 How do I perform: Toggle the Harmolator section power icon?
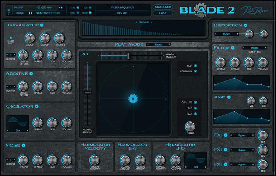point(42,25)
